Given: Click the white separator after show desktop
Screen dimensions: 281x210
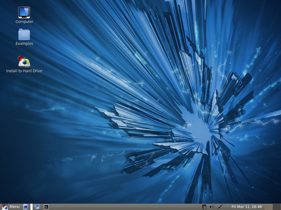Looking at the screenshot, I should (31, 207).
